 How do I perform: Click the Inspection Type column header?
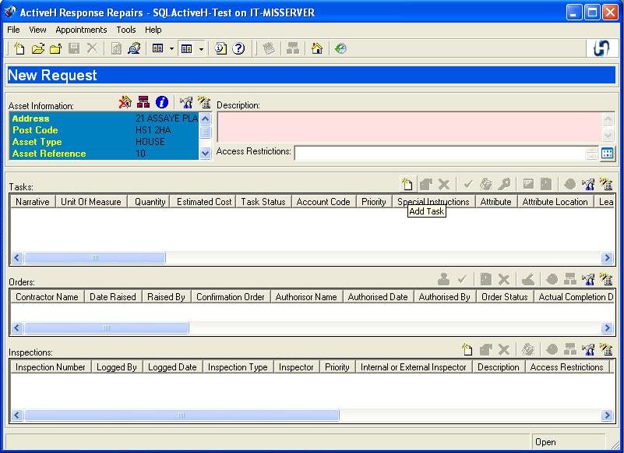tap(238, 367)
